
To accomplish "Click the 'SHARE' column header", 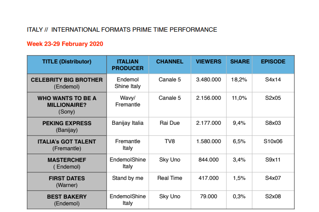I will (239, 65).
